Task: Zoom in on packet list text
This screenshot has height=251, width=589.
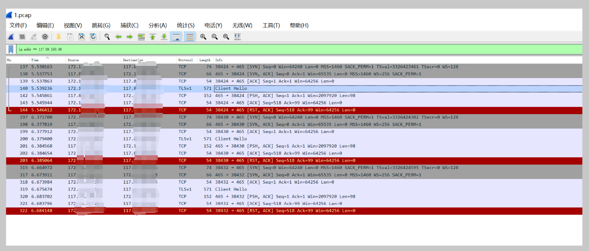Action: [203, 37]
